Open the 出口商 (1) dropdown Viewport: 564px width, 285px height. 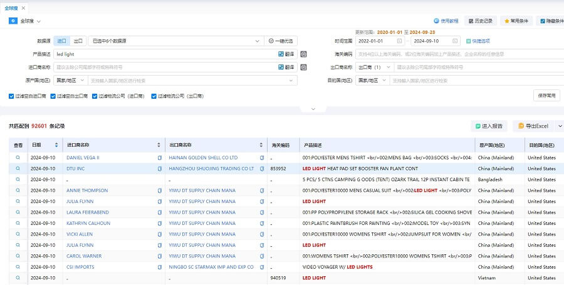(x=375, y=67)
